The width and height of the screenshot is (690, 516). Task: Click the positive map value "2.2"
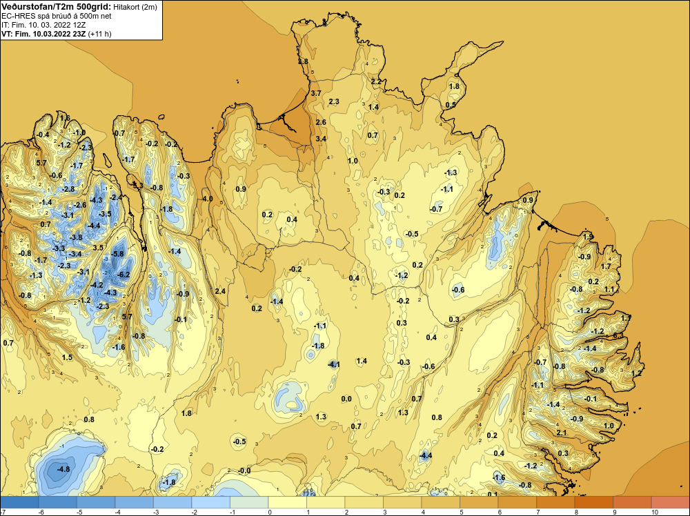[x=376, y=82]
